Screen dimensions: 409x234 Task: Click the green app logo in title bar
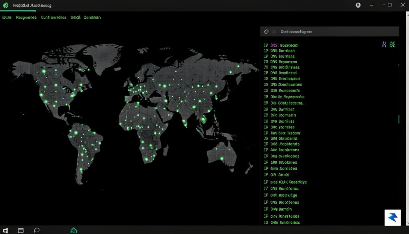tap(6, 5)
